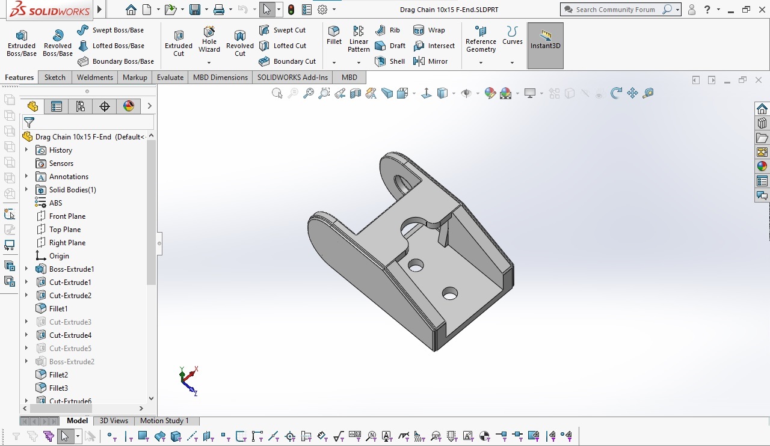Switch to the Weldments tab
The image size is (770, 446).
click(x=95, y=78)
